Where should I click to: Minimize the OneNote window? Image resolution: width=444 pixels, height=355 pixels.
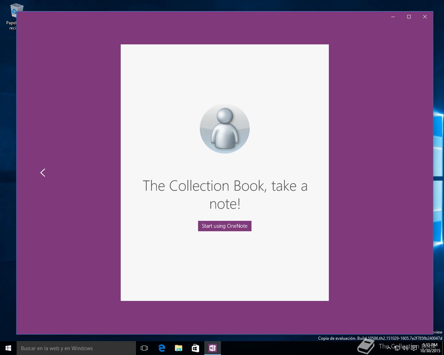[x=393, y=17]
